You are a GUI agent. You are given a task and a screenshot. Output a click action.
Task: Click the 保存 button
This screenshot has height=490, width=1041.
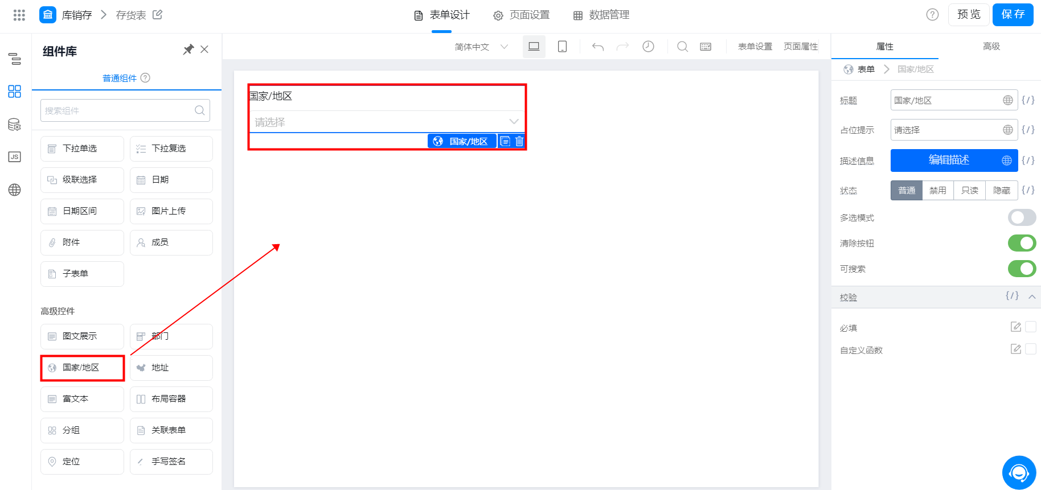pos(1013,15)
